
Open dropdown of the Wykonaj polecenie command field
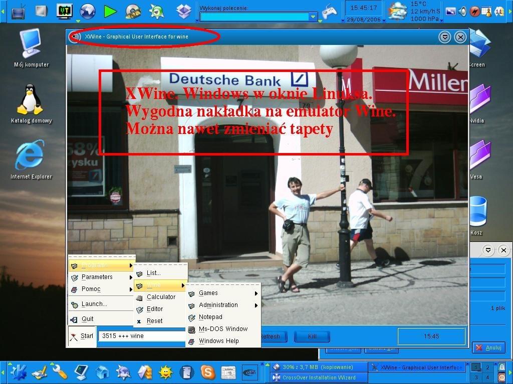point(313,16)
